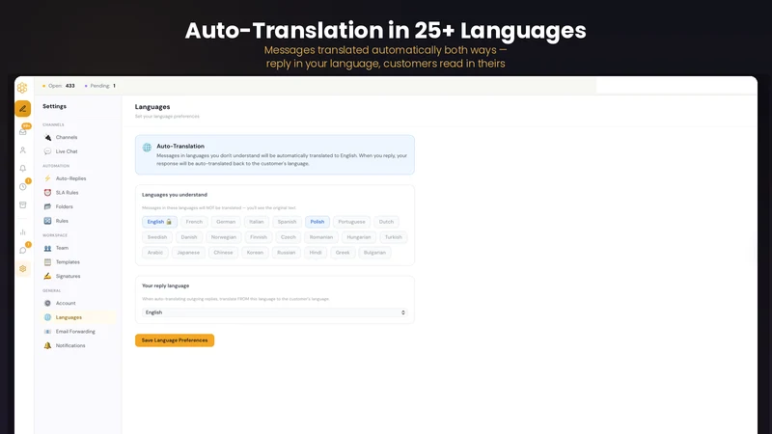Click the 'Your reply language' label
This screenshot has width=772, height=434.
(x=165, y=285)
